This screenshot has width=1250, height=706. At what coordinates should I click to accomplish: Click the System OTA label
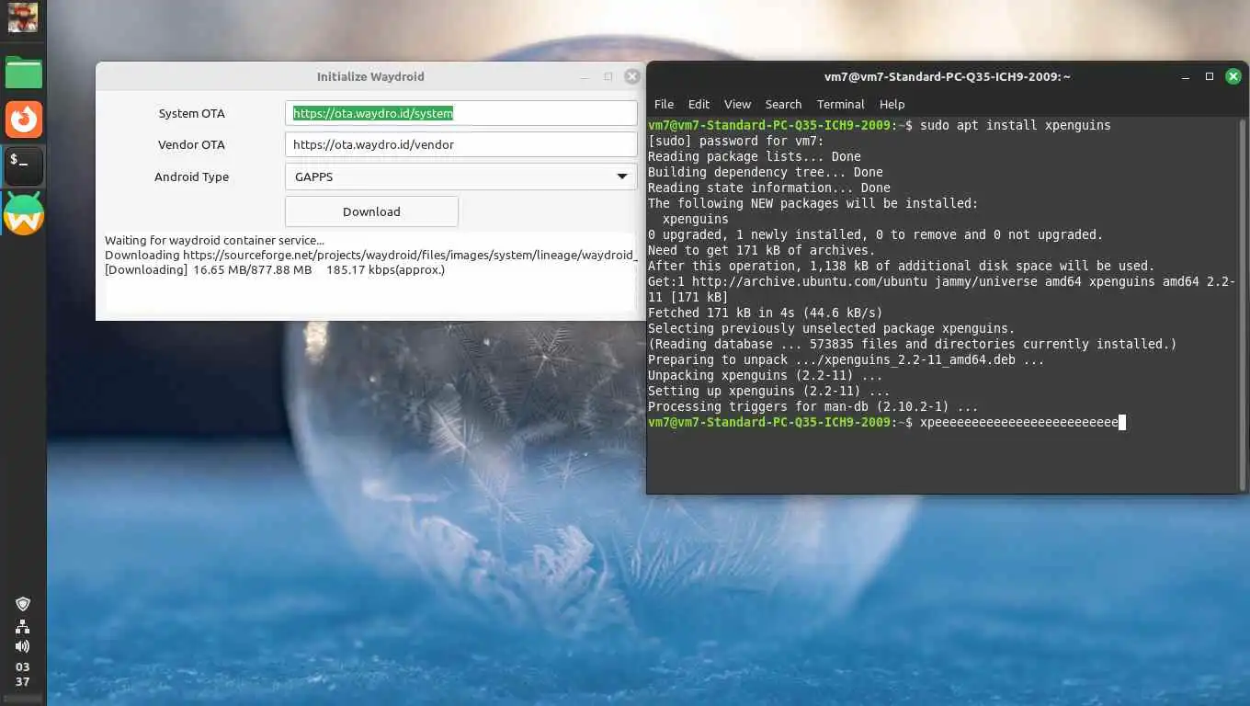[x=191, y=113]
